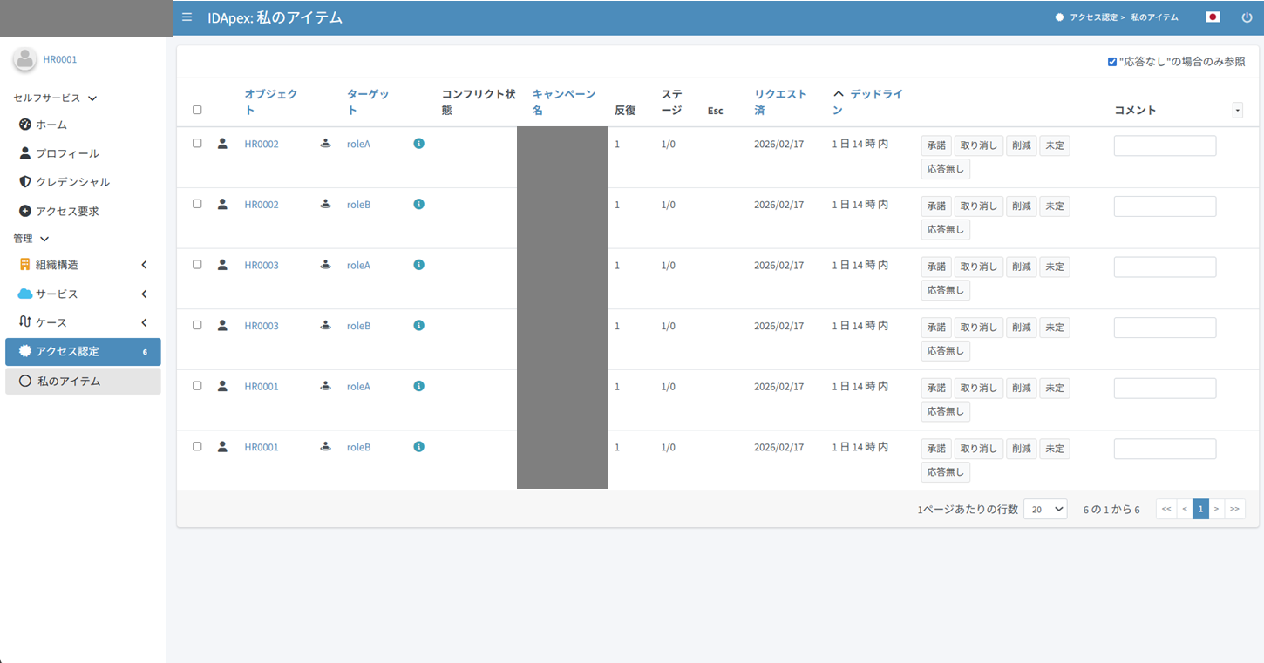The width and height of the screenshot is (1264, 663).
Task: Click 取り消し for HR0002 roleB
Action: tap(979, 206)
